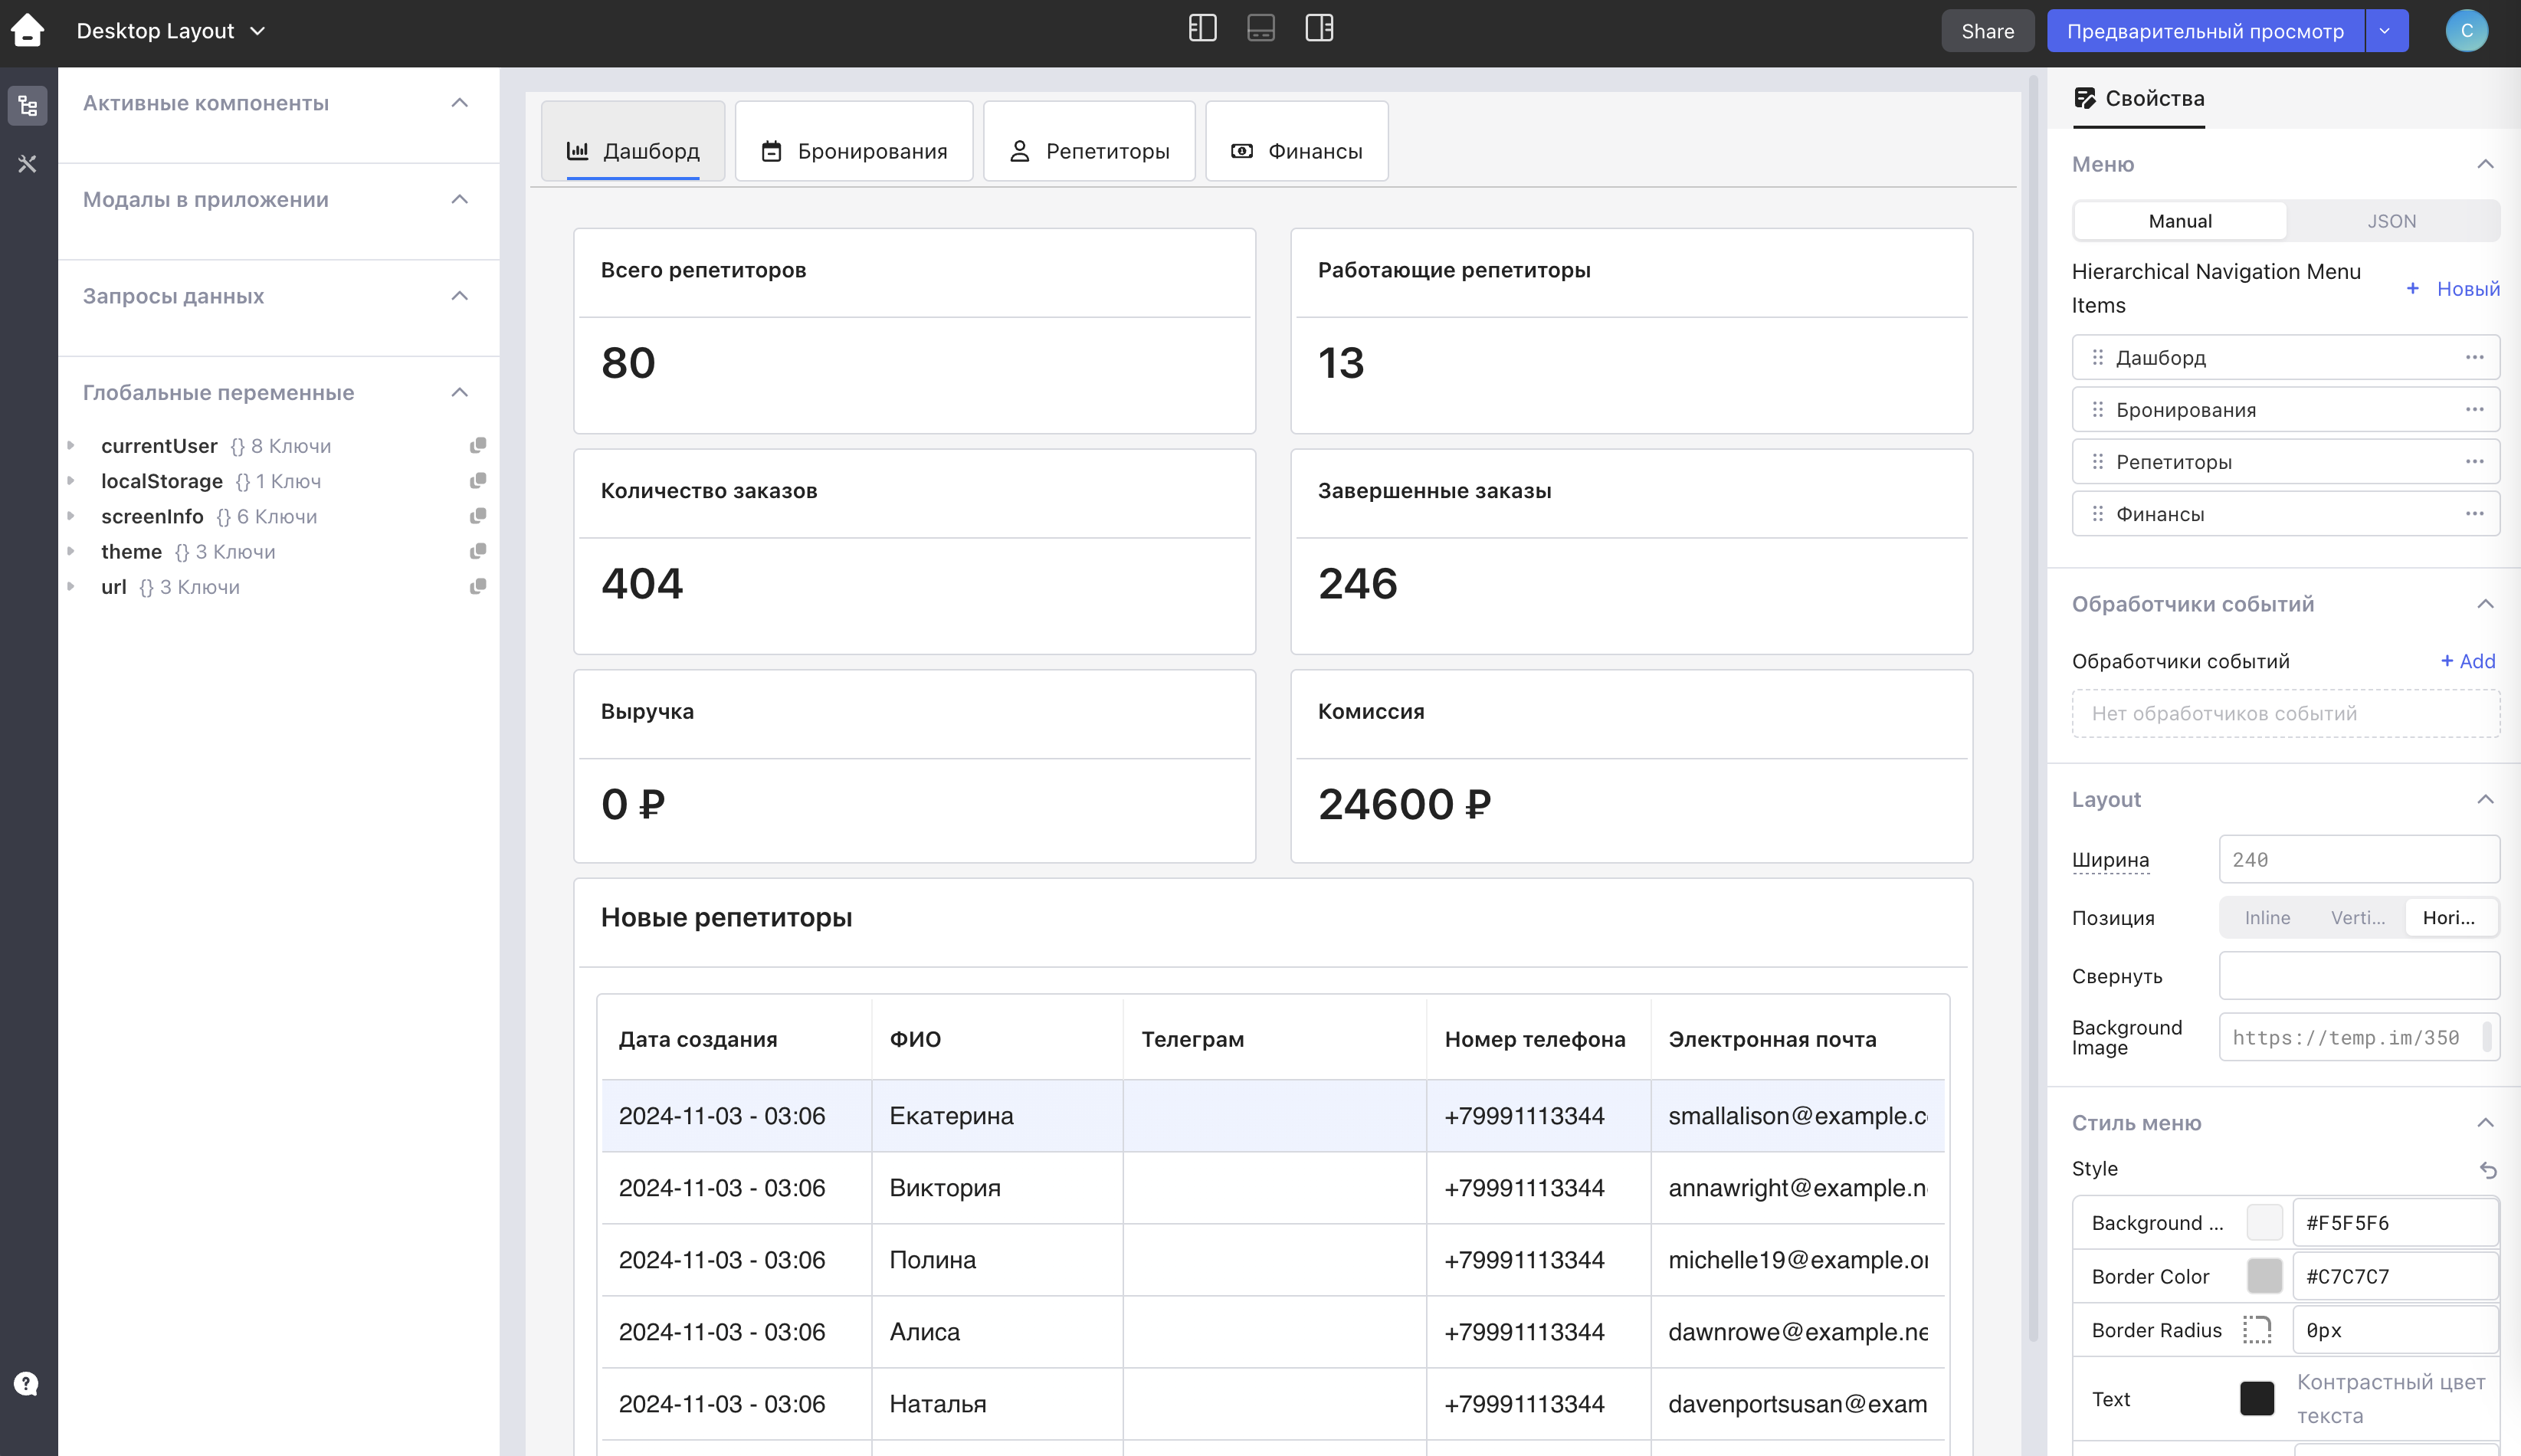Click the home icon in top bar
2521x1456 pixels.
[27, 30]
